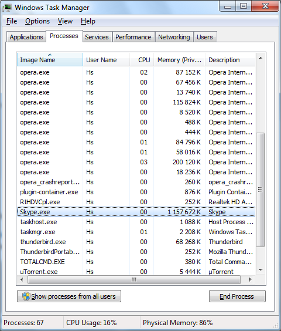Switch to the Services tab
This screenshot has width=281, height=331.
(97, 37)
